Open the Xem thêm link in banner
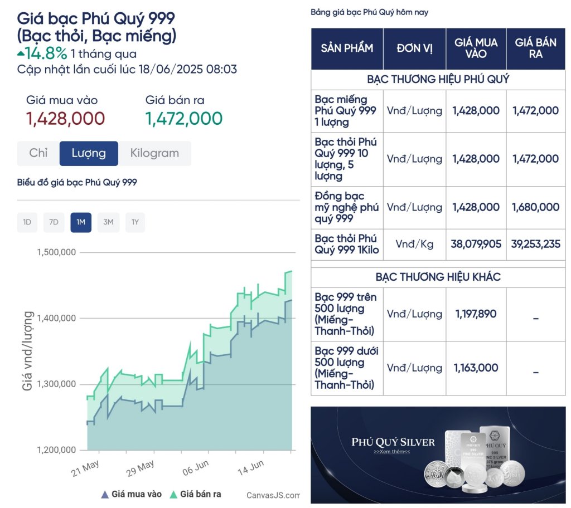This screenshot has width=571, height=508. 392,452
